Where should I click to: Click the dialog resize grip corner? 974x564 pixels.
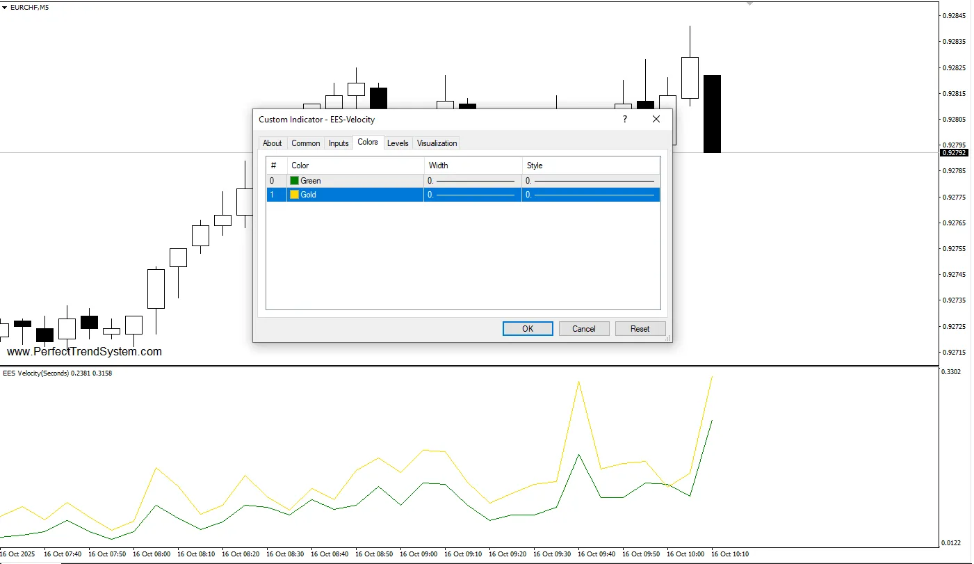coord(668,339)
